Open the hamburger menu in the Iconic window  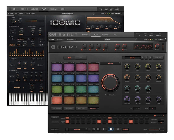10,9
